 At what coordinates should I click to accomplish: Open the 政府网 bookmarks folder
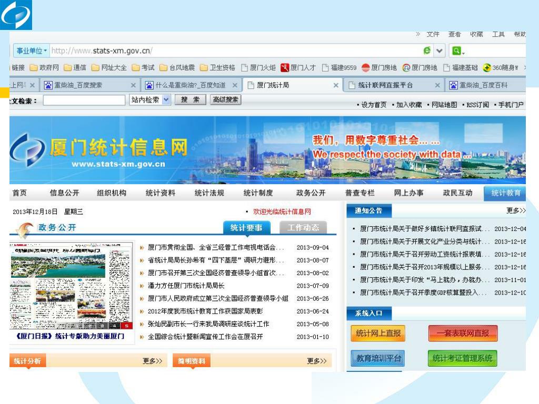point(44,68)
